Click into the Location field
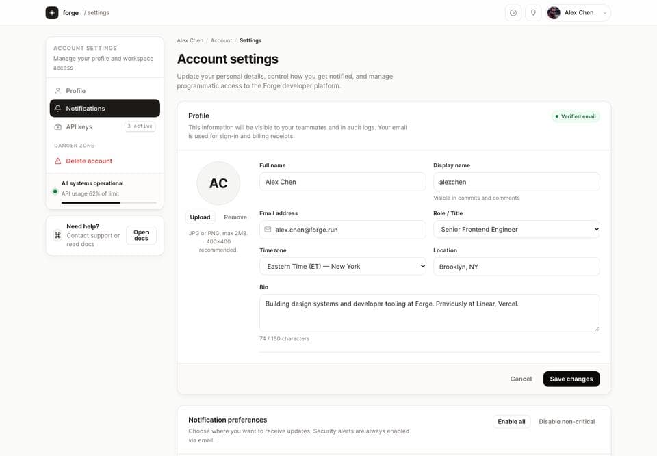The width and height of the screenshot is (657, 456). (516, 267)
